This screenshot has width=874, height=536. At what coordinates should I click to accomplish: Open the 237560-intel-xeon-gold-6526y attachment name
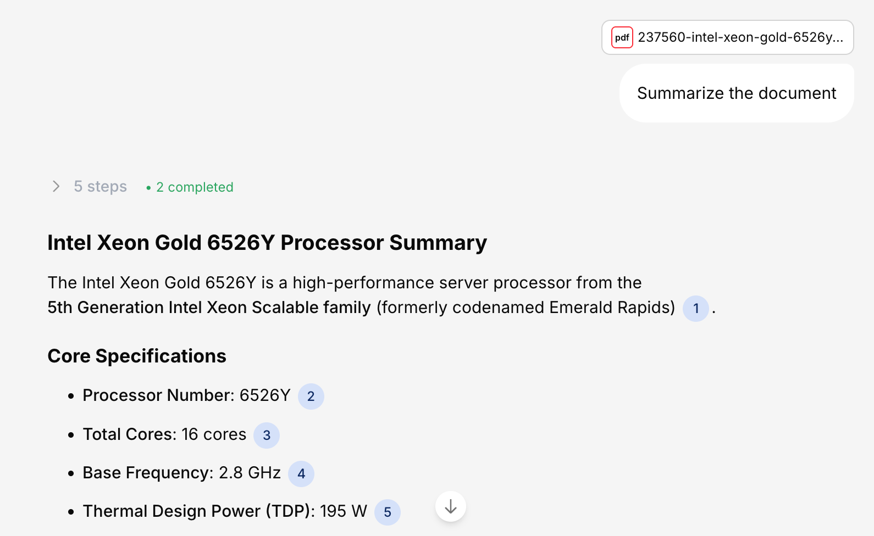coord(740,37)
